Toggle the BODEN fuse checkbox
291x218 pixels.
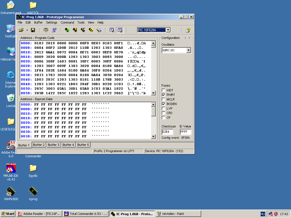[x=163, y=104]
